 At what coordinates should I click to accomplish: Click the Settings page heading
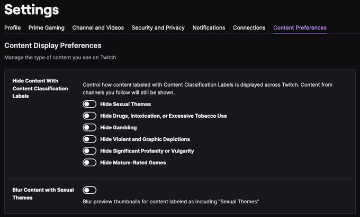click(x=32, y=10)
